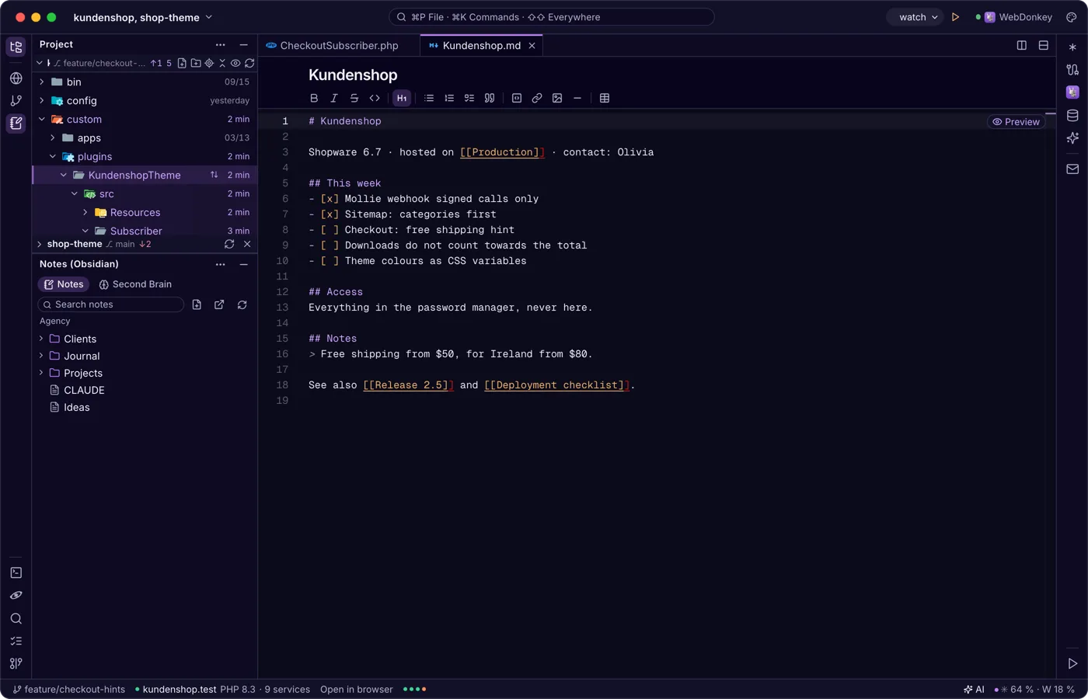Follow the [[Release 2.5]] link
Screen dimensions: 1088x699
pyautogui.click(x=409, y=385)
